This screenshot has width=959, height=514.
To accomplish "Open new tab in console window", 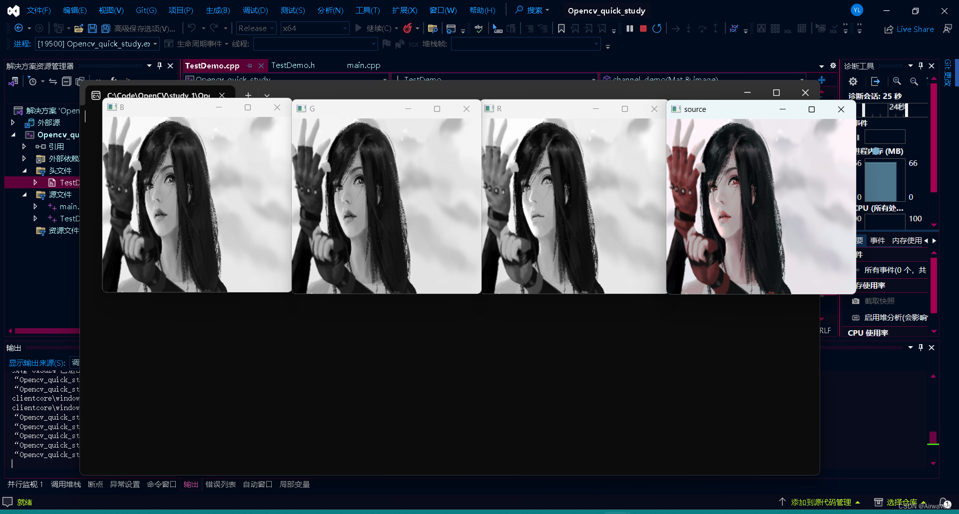I will click(x=248, y=95).
